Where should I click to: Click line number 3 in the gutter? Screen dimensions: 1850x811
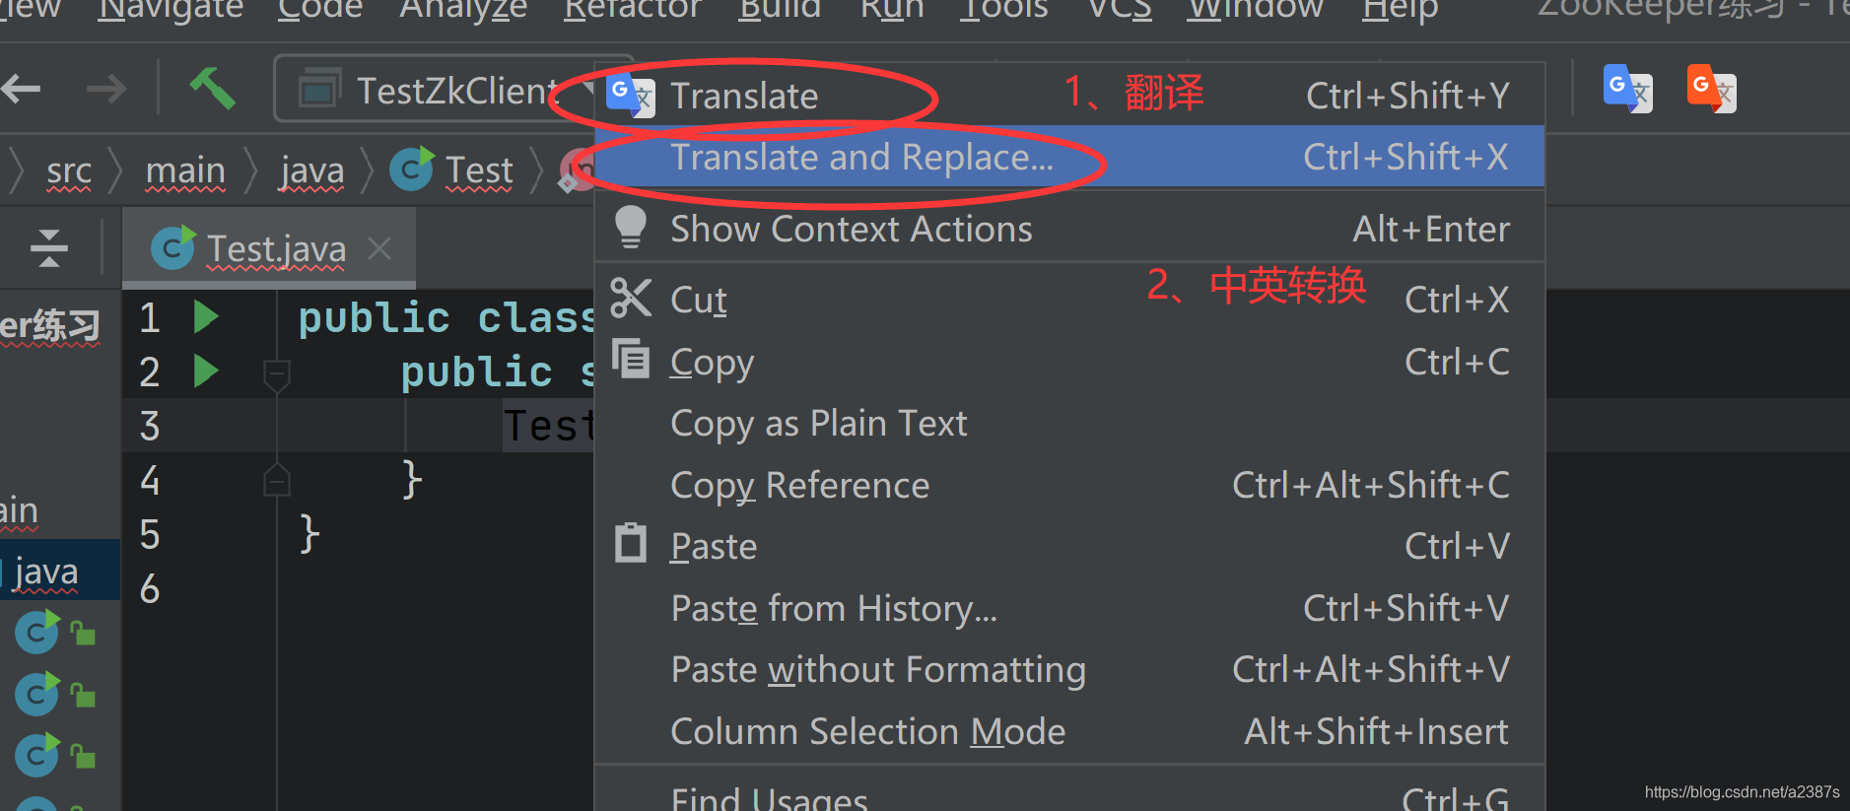(x=150, y=426)
